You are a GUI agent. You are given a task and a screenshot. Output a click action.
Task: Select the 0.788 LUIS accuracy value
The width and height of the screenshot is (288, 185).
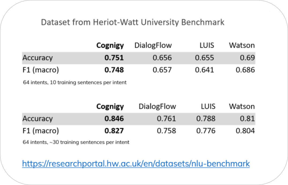(x=206, y=119)
